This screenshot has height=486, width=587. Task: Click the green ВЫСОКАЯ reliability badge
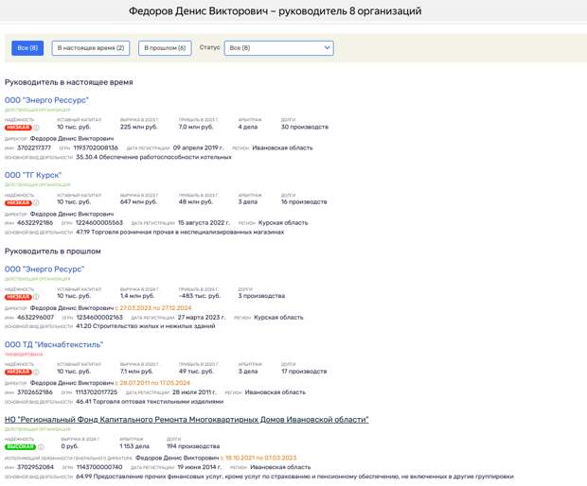coord(20,446)
